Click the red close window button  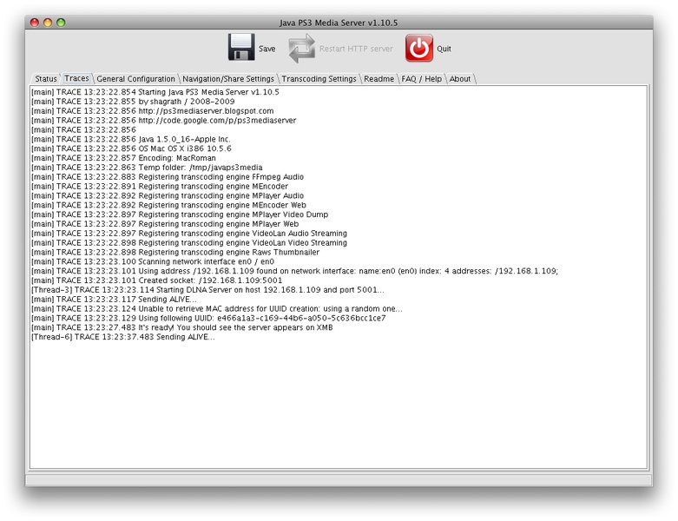coord(35,23)
